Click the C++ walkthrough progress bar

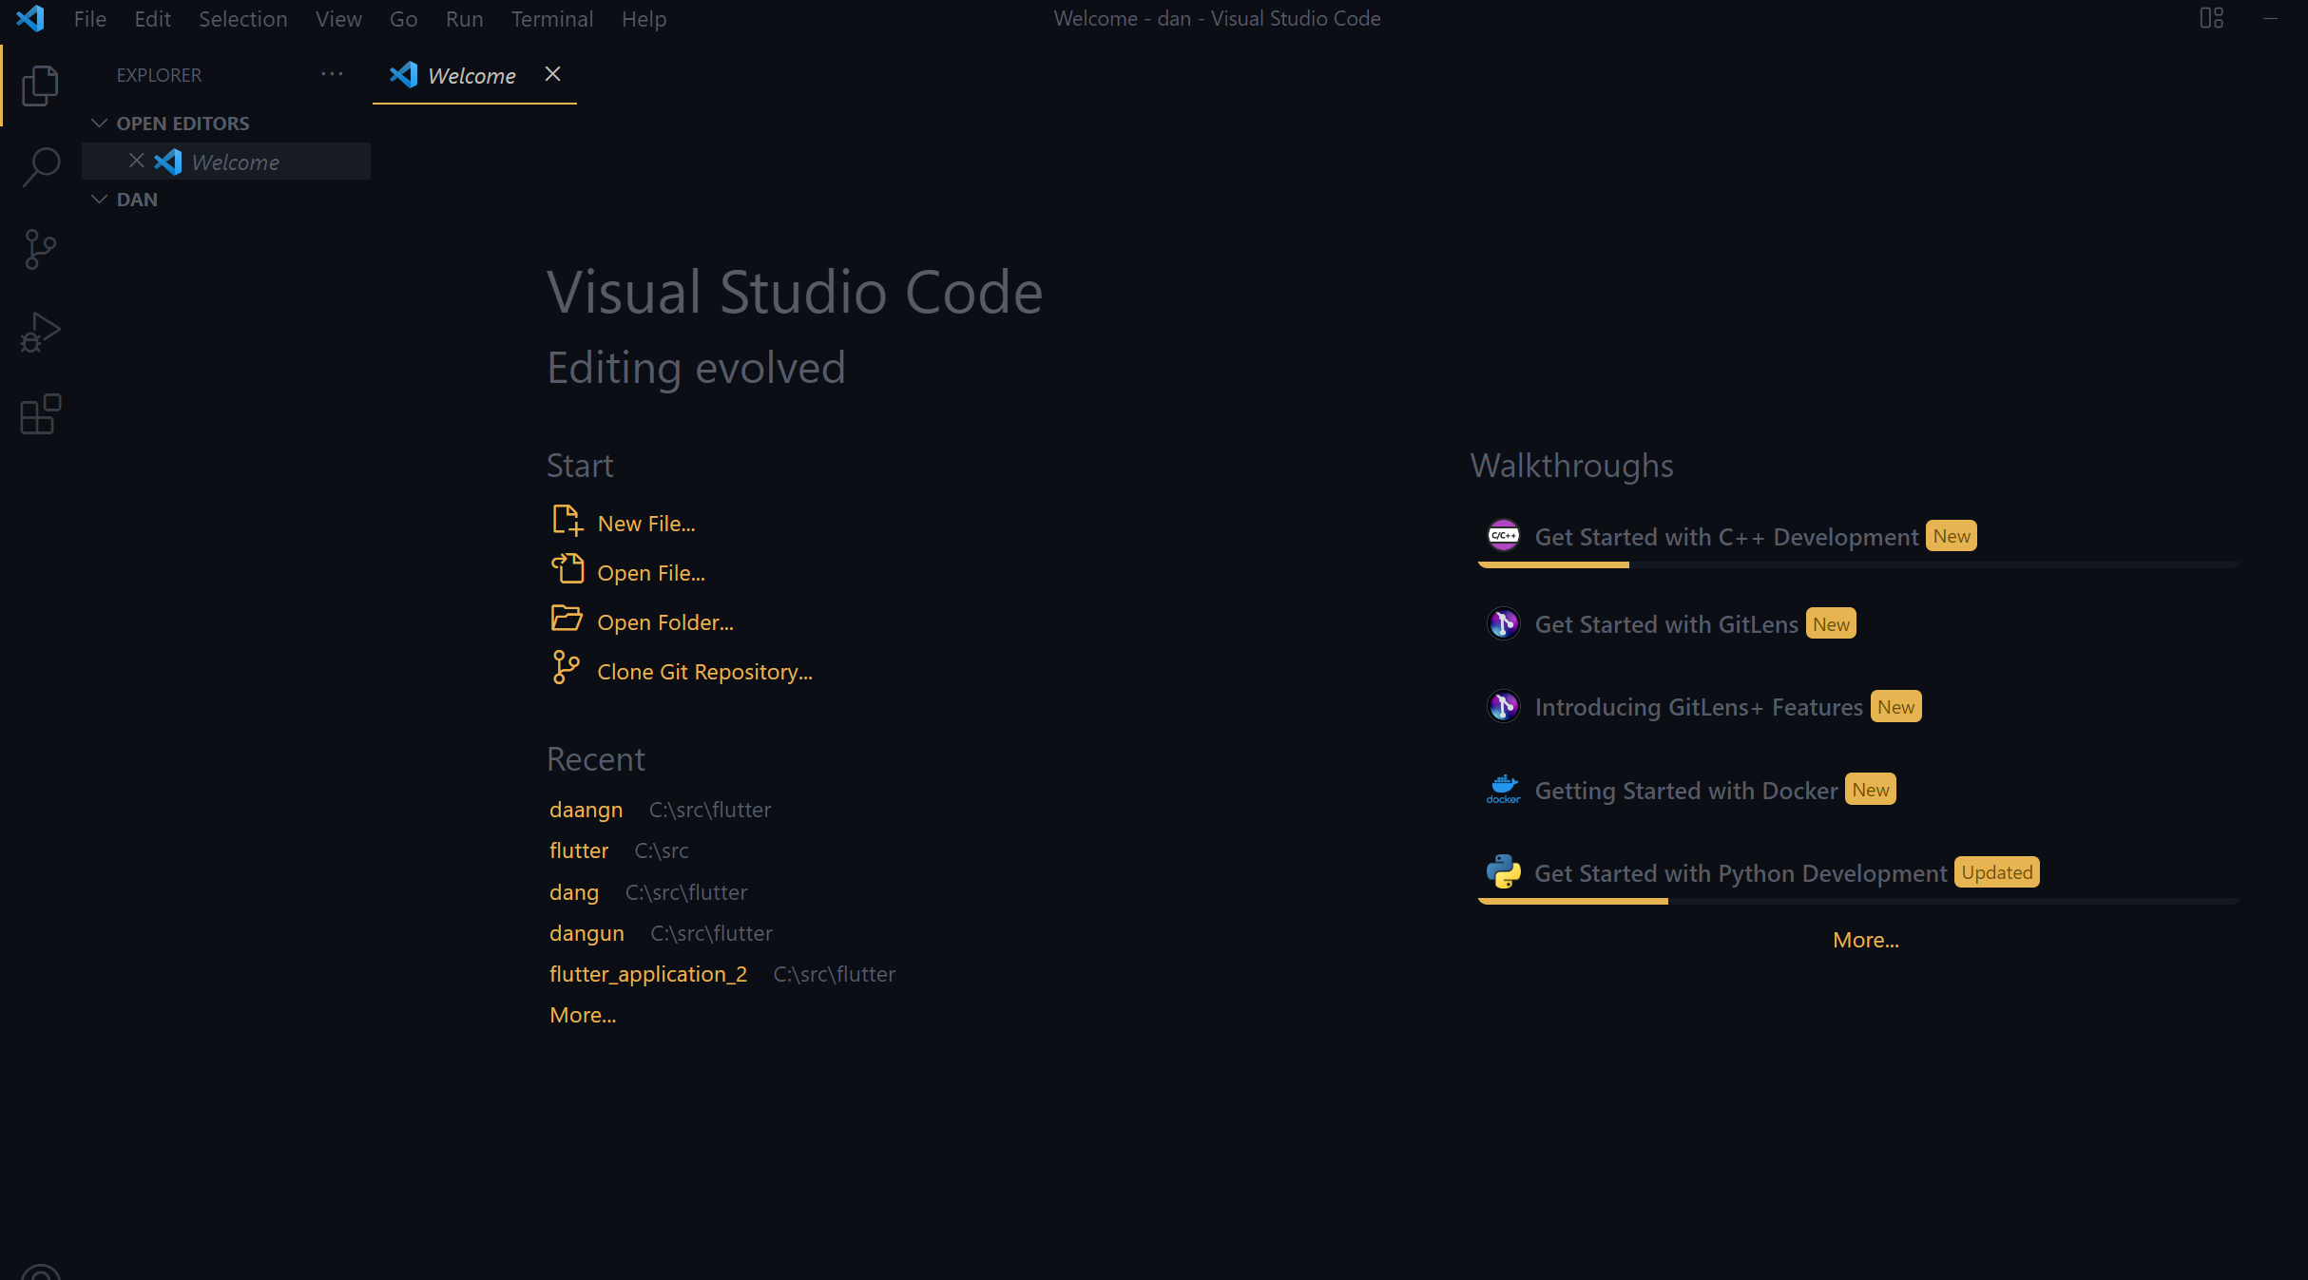click(x=1858, y=564)
